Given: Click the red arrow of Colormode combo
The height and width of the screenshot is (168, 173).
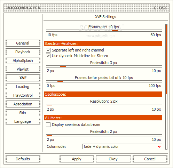Looking at the screenshot, I should pos(159,147).
